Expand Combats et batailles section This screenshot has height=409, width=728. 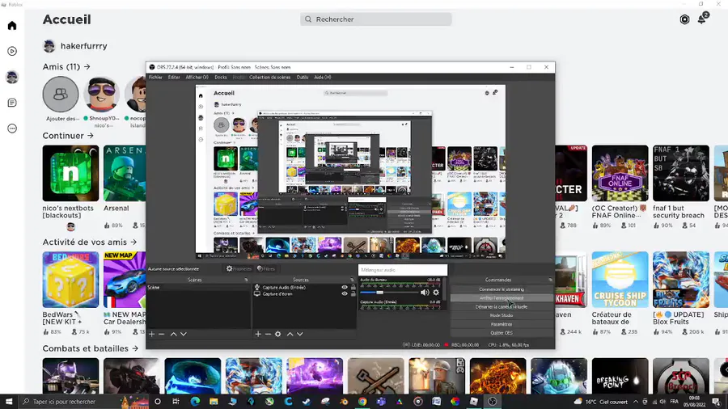click(135, 348)
